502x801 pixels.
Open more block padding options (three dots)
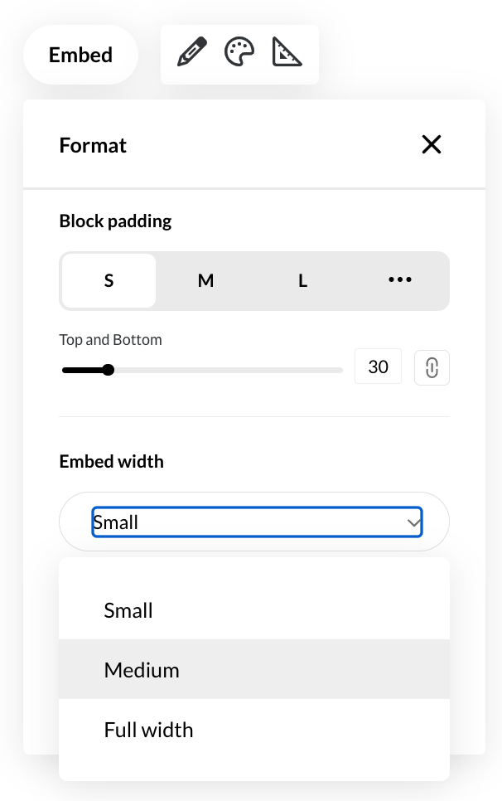(400, 281)
